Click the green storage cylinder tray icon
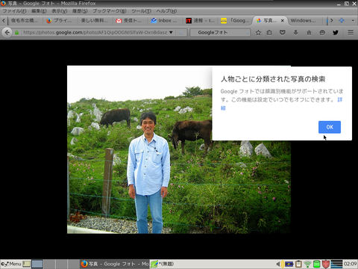Viewport: 358px width, 269px height. tap(316, 264)
